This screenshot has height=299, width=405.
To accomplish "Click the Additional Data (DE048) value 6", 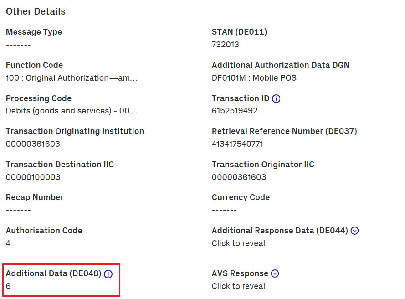I will coord(8,286).
